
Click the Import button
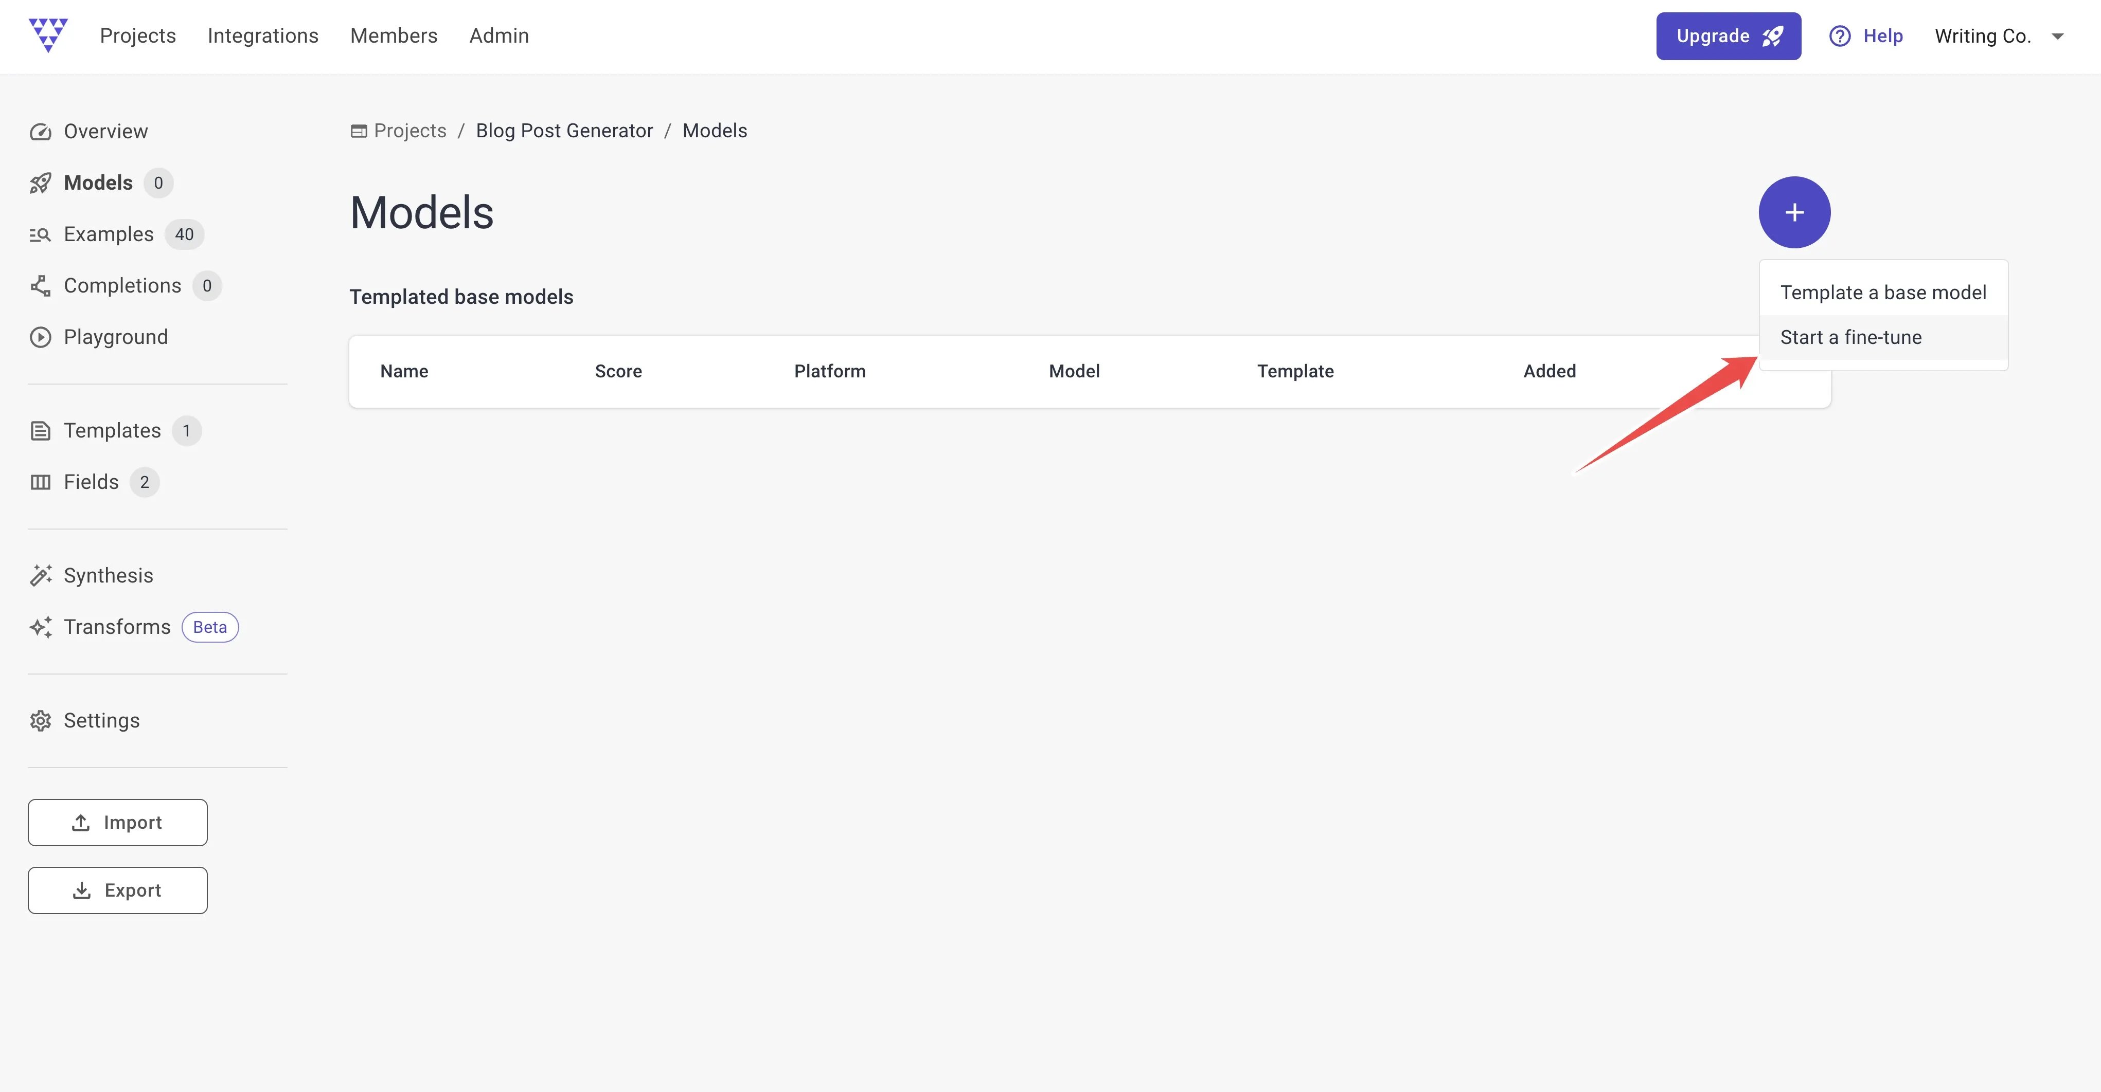(117, 822)
